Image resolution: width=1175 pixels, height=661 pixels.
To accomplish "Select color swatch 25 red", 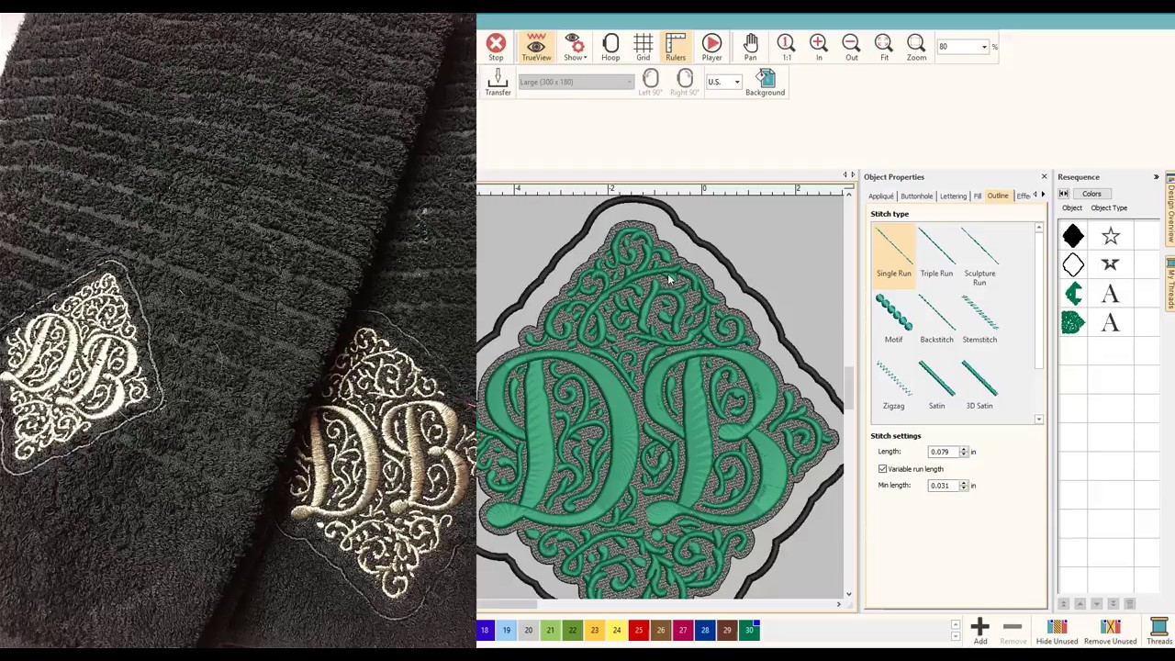I will coord(639,630).
